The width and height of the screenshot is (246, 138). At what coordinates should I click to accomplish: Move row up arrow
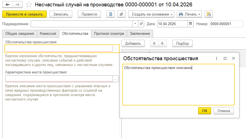click(x=154, y=43)
